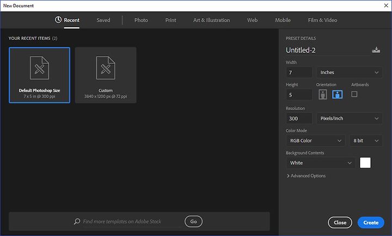The height and width of the screenshot is (236, 392).
Task: Open the Film & Video tab
Action: pos(322,20)
